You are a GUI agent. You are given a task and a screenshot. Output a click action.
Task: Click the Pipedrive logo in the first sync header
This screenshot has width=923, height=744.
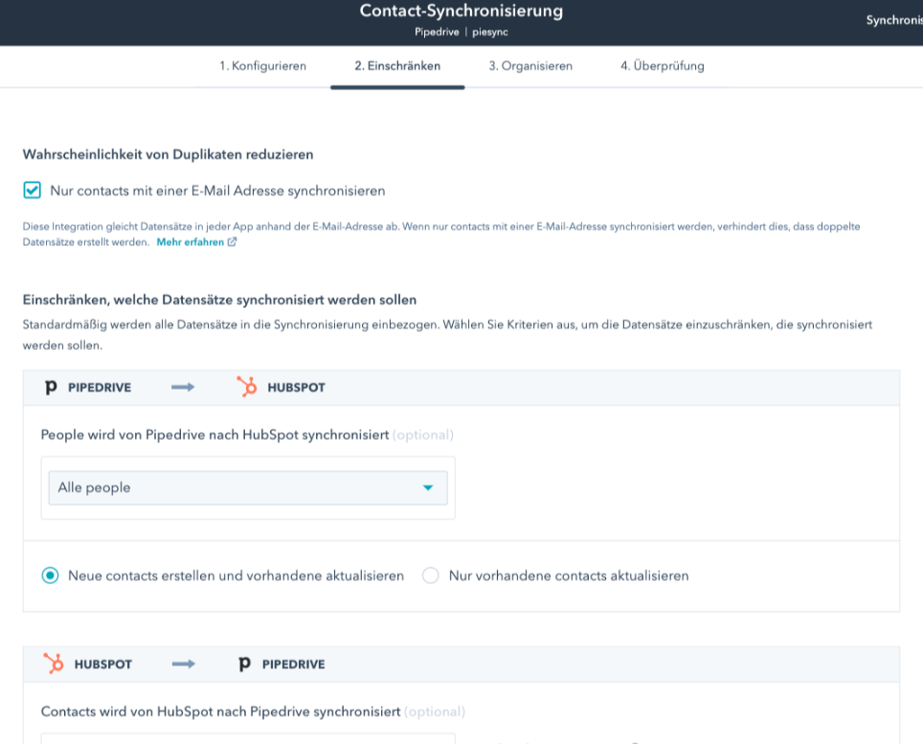[x=51, y=387]
